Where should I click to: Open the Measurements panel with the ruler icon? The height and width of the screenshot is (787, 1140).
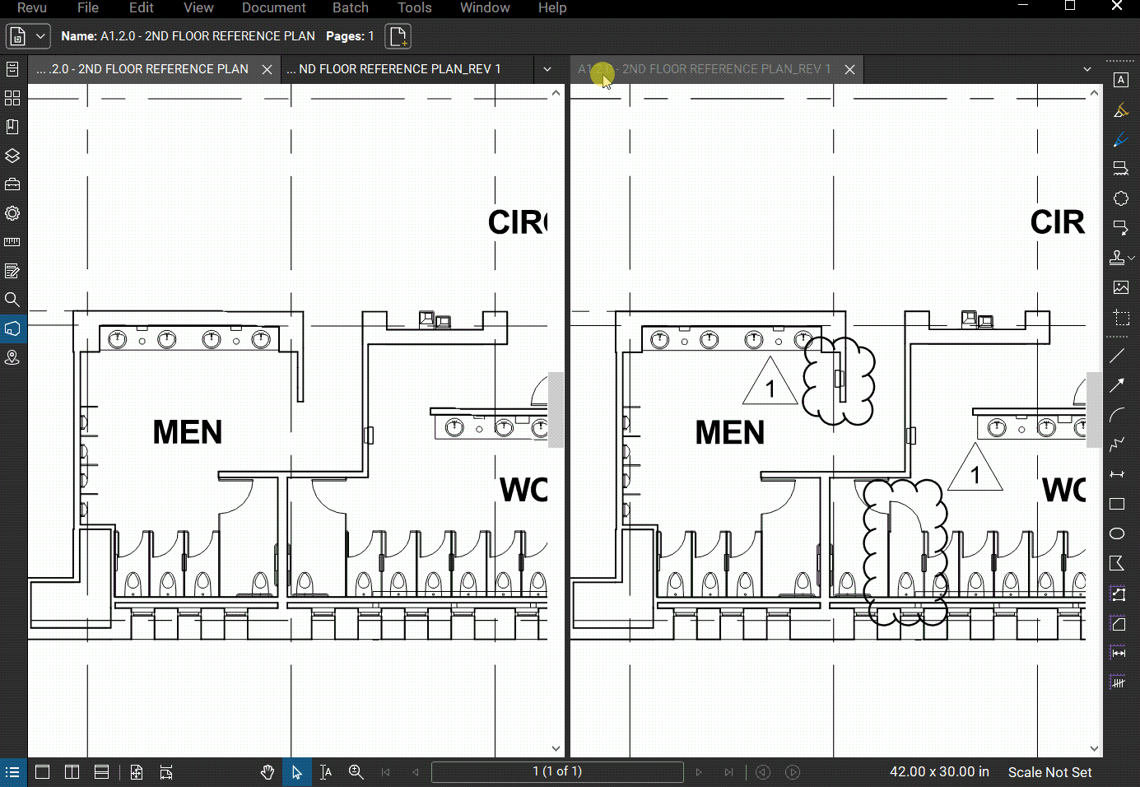[x=12, y=241]
